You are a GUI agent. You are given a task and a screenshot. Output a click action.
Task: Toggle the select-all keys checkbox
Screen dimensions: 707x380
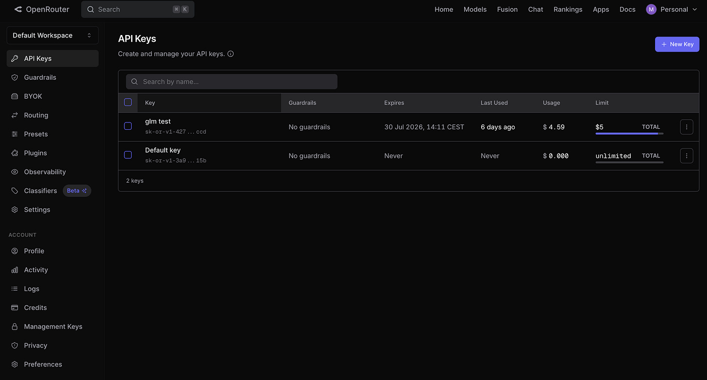click(128, 102)
